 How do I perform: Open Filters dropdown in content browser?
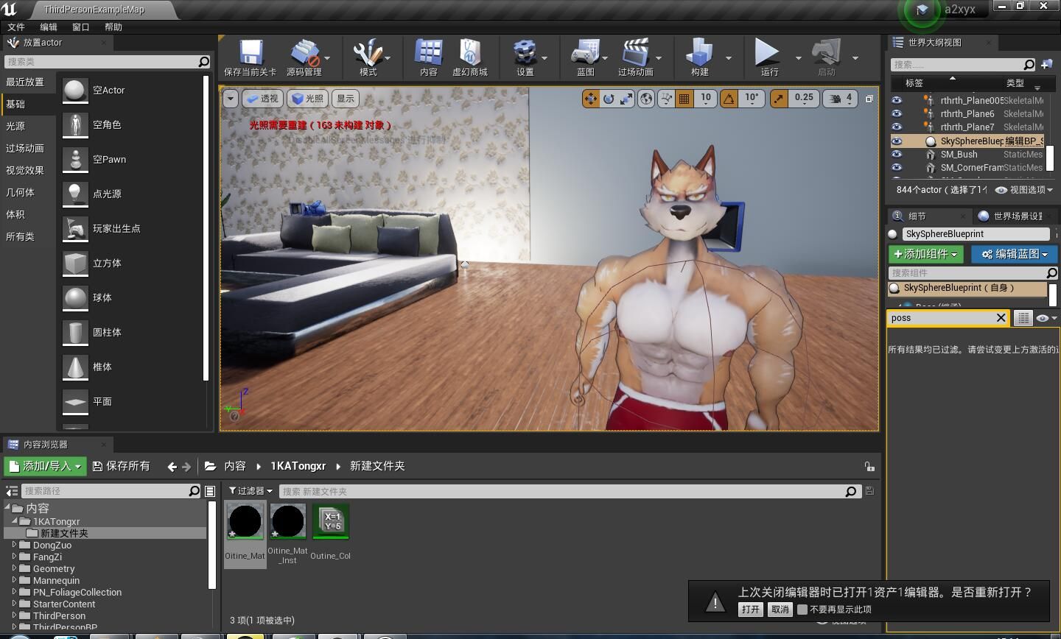pos(251,491)
